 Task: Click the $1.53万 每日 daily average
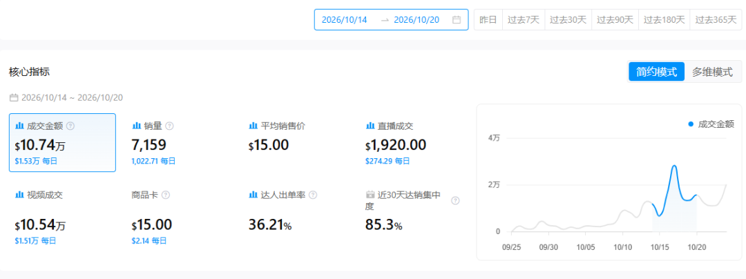[36, 161]
